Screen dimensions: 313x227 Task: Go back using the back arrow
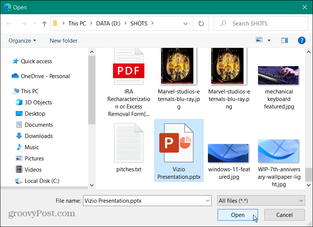pos(9,23)
